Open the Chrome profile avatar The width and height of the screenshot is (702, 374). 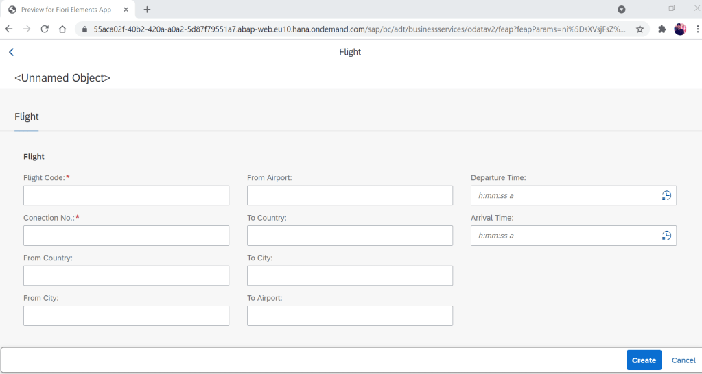[x=680, y=29]
